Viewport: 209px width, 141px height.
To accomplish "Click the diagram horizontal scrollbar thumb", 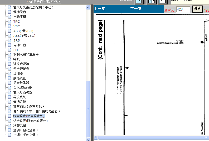I will (x=153, y=138).
